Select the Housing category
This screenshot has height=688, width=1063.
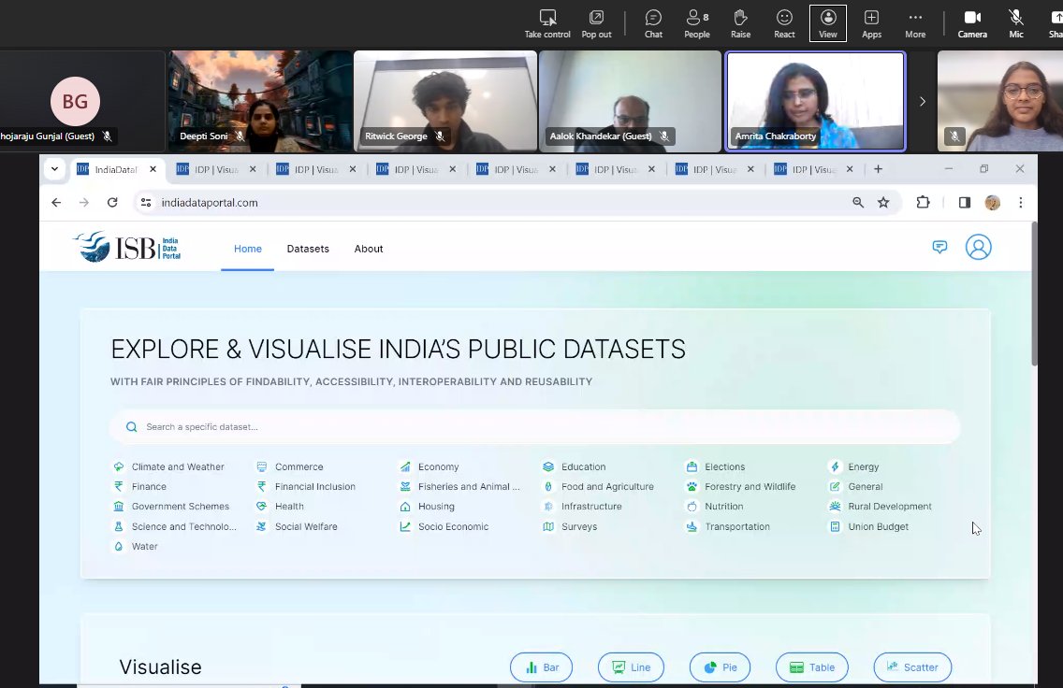click(x=427, y=506)
